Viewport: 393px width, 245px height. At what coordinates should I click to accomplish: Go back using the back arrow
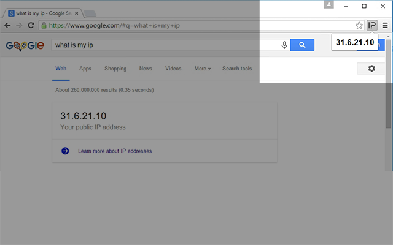point(7,25)
